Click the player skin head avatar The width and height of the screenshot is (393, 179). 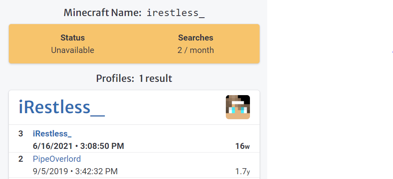pyautogui.click(x=237, y=107)
